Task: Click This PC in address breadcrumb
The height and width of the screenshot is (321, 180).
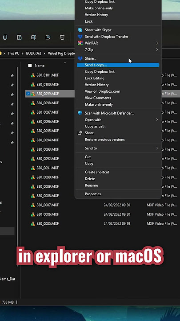Action: [13, 53]
